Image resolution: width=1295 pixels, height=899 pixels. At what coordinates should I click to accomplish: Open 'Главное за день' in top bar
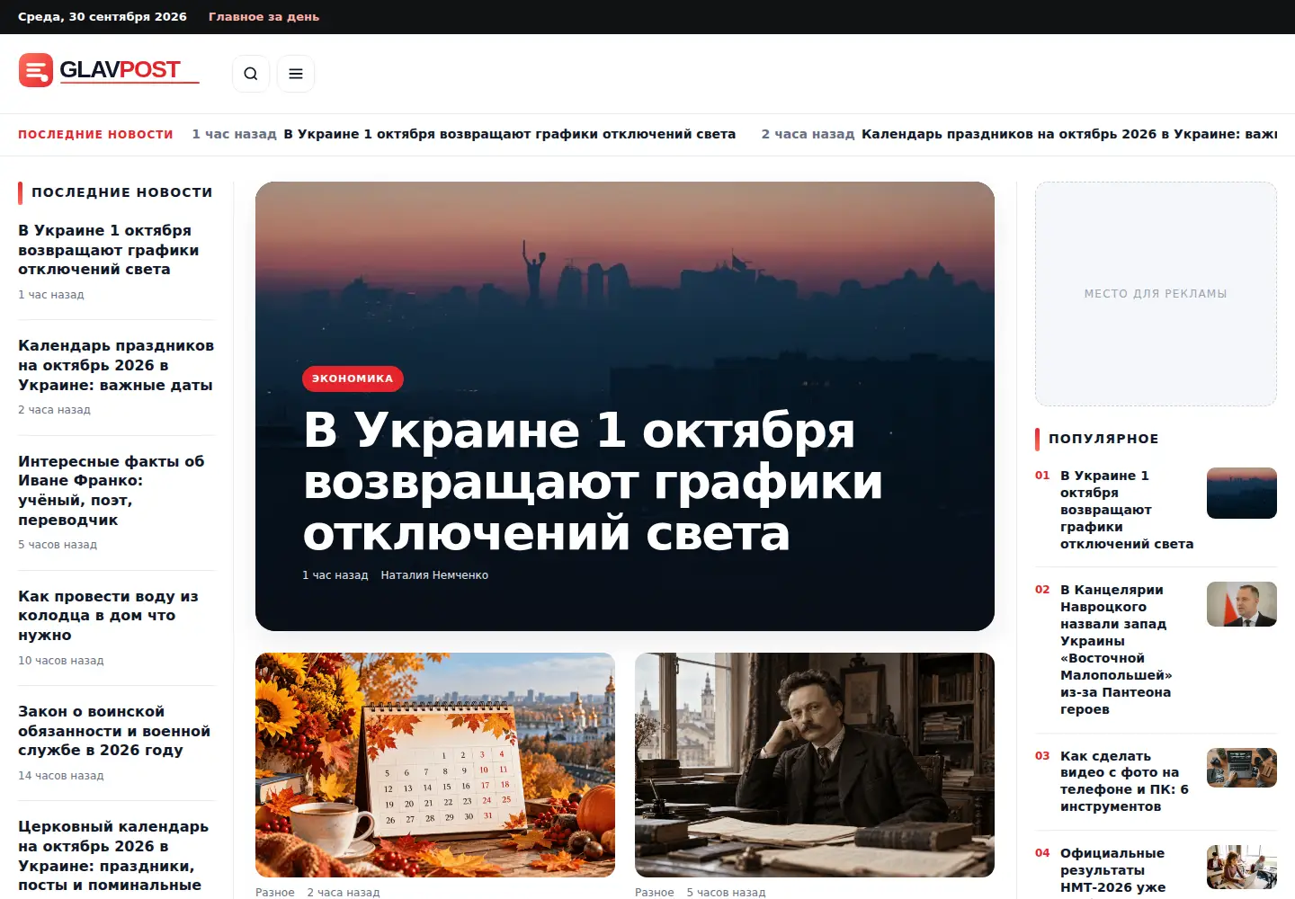(x=263, y=17)
